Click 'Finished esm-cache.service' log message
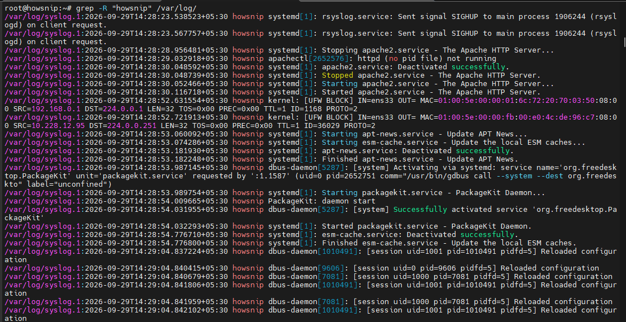The image size is (626, 322). [x=449, y=243]
